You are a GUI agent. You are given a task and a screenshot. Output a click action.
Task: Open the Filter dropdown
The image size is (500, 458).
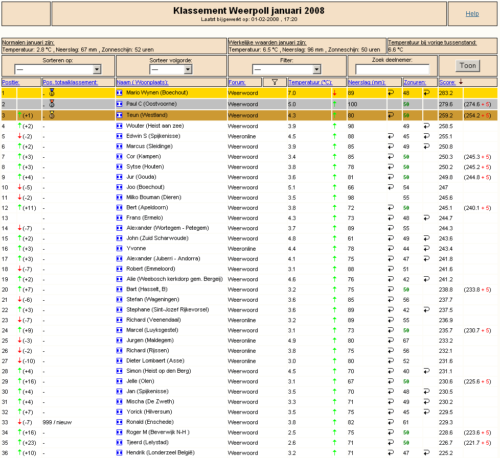click(x=287, y=69)
